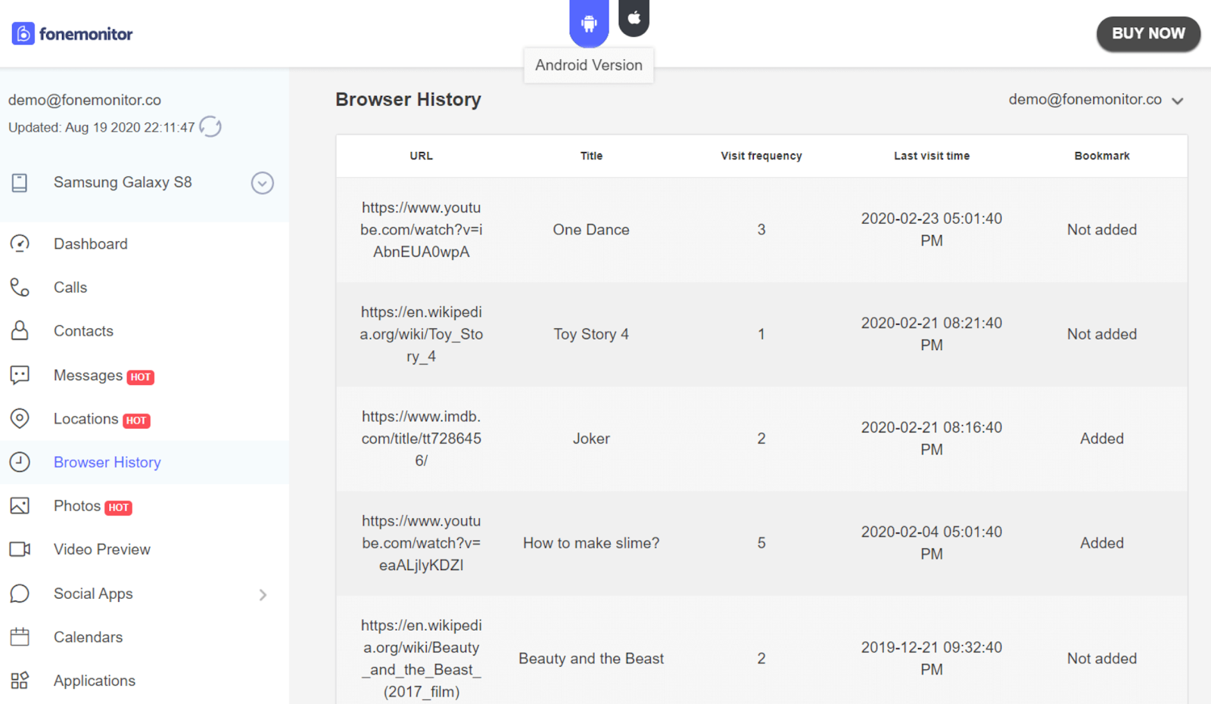The width and height of the screenshot is (1211, 704).
Task: Click the Bookmark column header
Action: click(x=1102, y=156)
